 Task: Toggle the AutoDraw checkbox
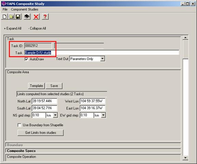[x=26, y=59]
